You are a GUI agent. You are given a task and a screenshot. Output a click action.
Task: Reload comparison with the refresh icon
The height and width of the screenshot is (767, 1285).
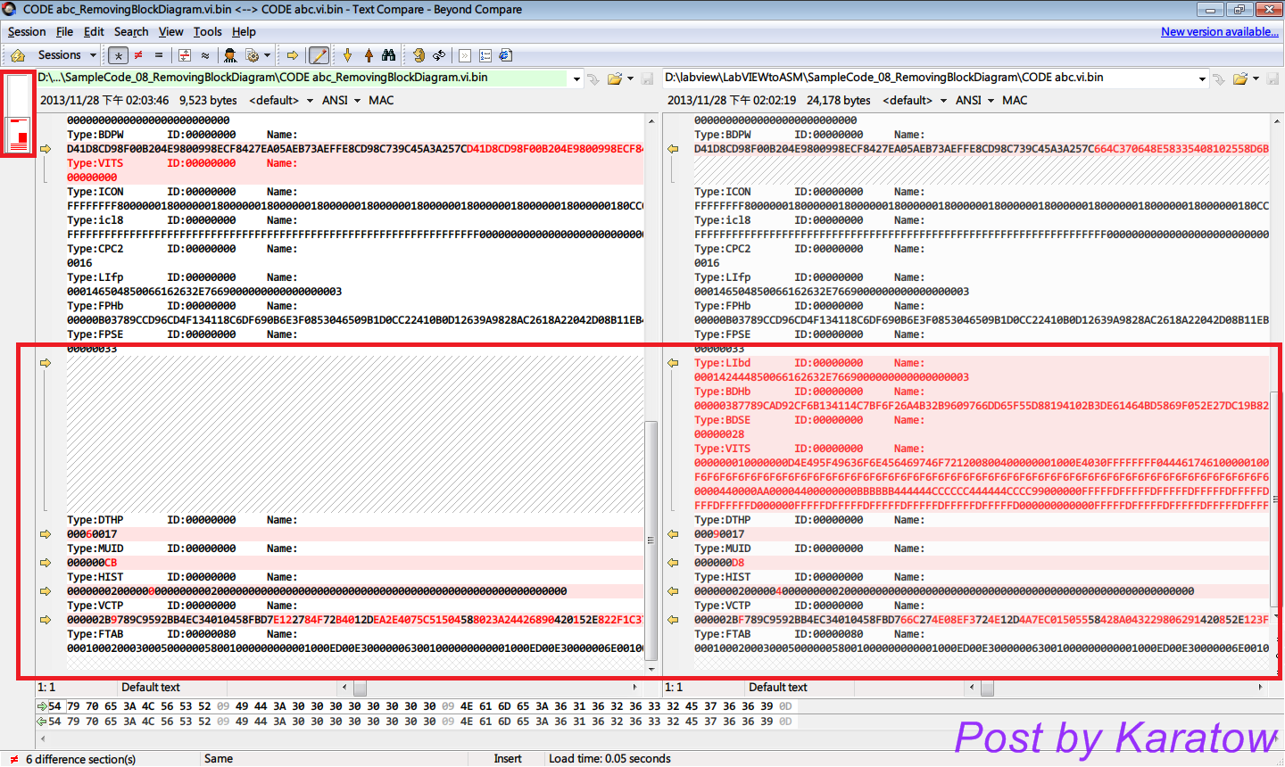tap(419, 54)
